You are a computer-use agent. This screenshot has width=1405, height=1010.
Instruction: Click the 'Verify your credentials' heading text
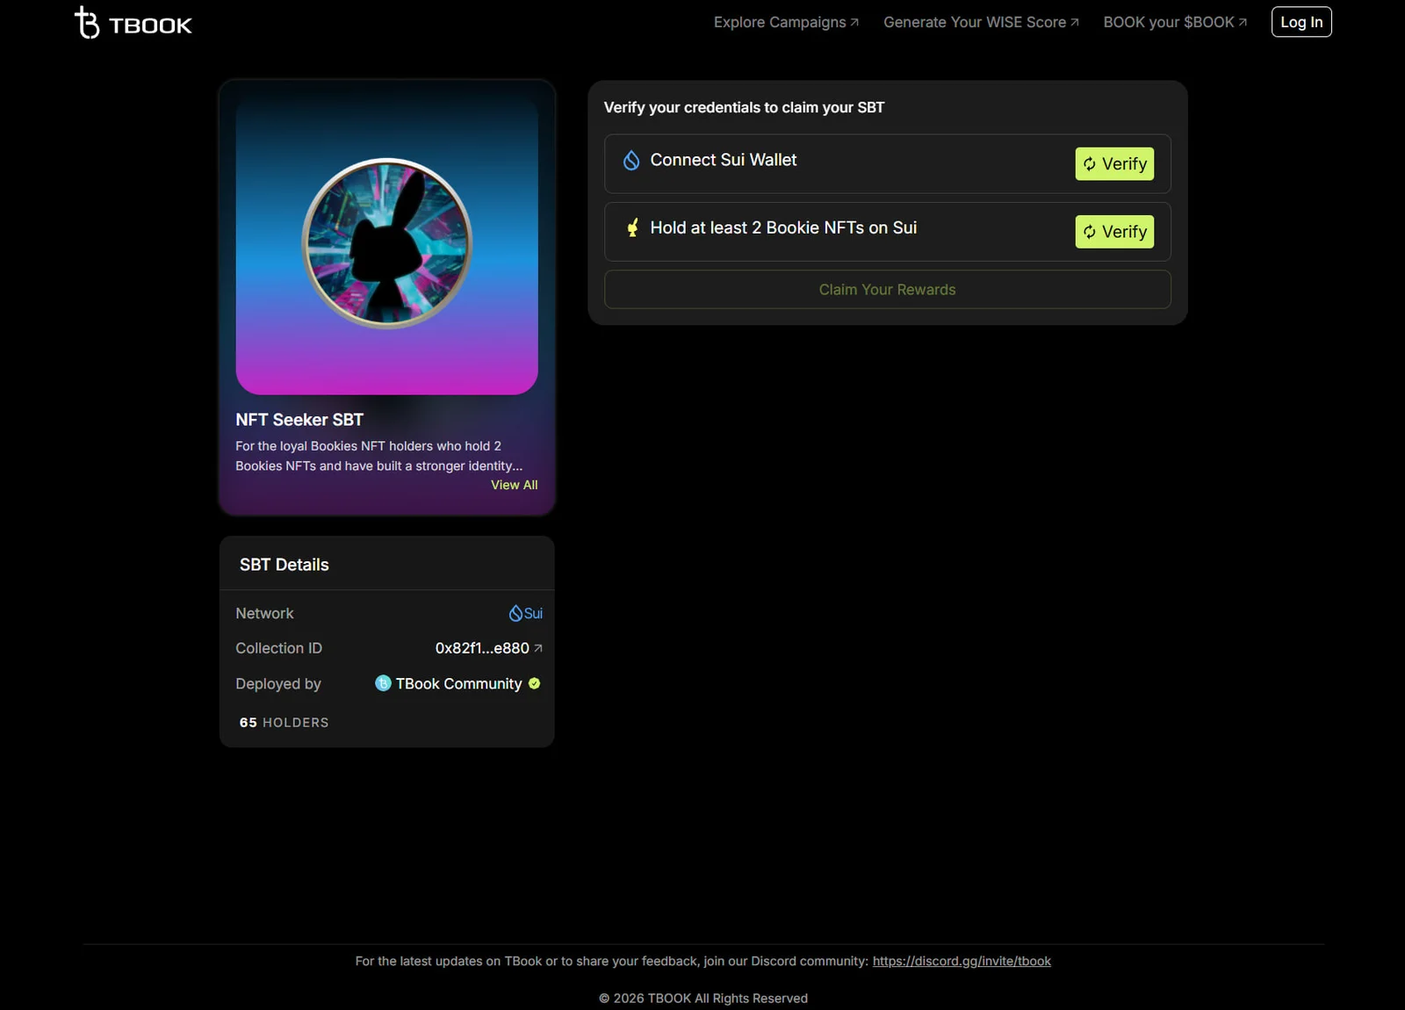coord(744,107)
